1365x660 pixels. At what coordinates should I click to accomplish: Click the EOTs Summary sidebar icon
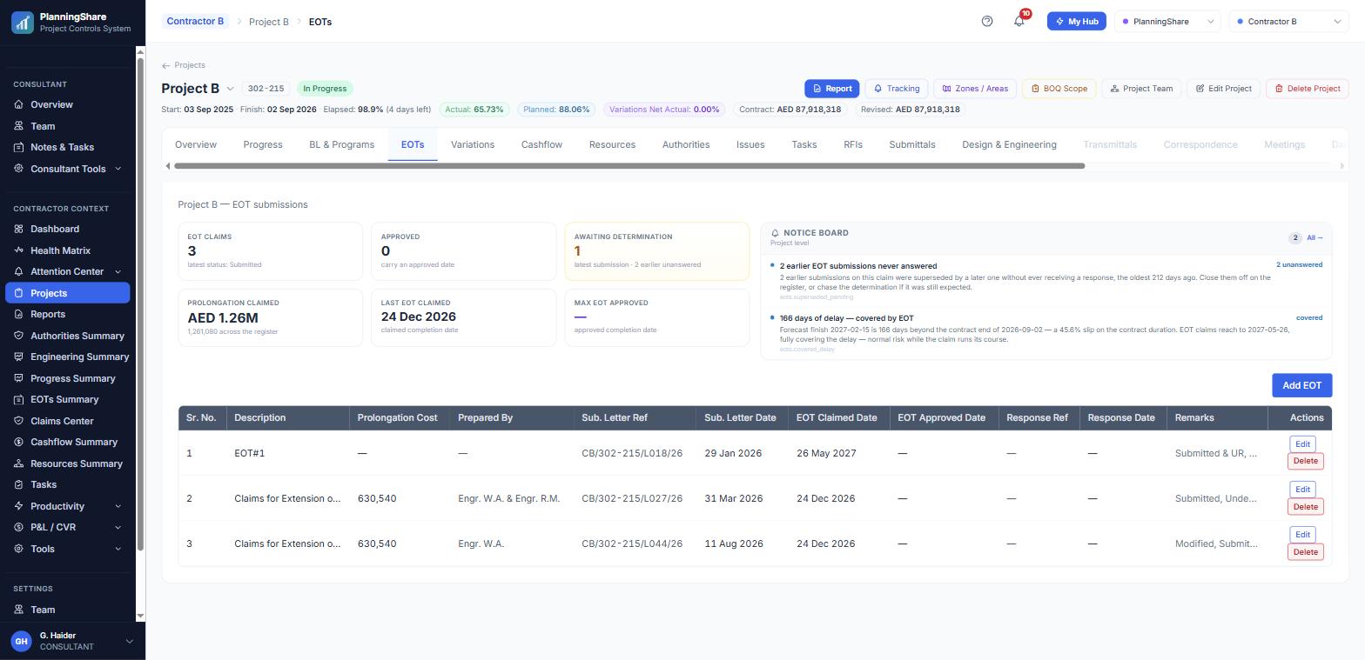click(x=19, y=399)
